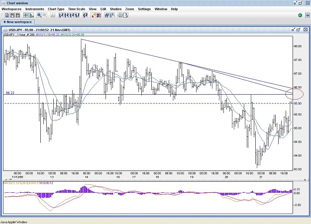
Task: Click the greyed-out zoom out magnifier
Action: (45, 15)
